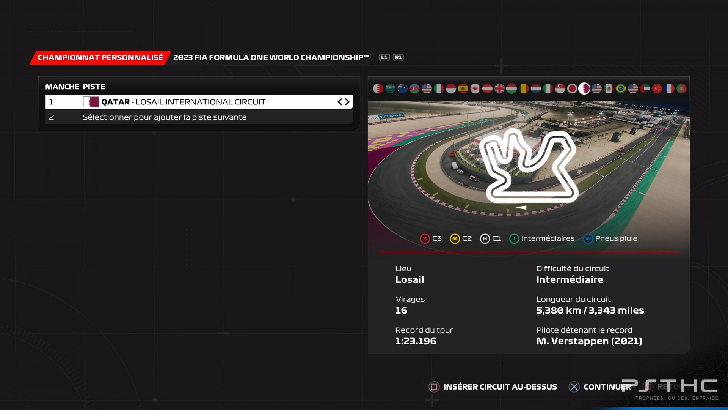Viewport: 728px width, 410px height.
Task: Select the Portugal flag icon
Action: pyautogui.click(x=681, y=88)
